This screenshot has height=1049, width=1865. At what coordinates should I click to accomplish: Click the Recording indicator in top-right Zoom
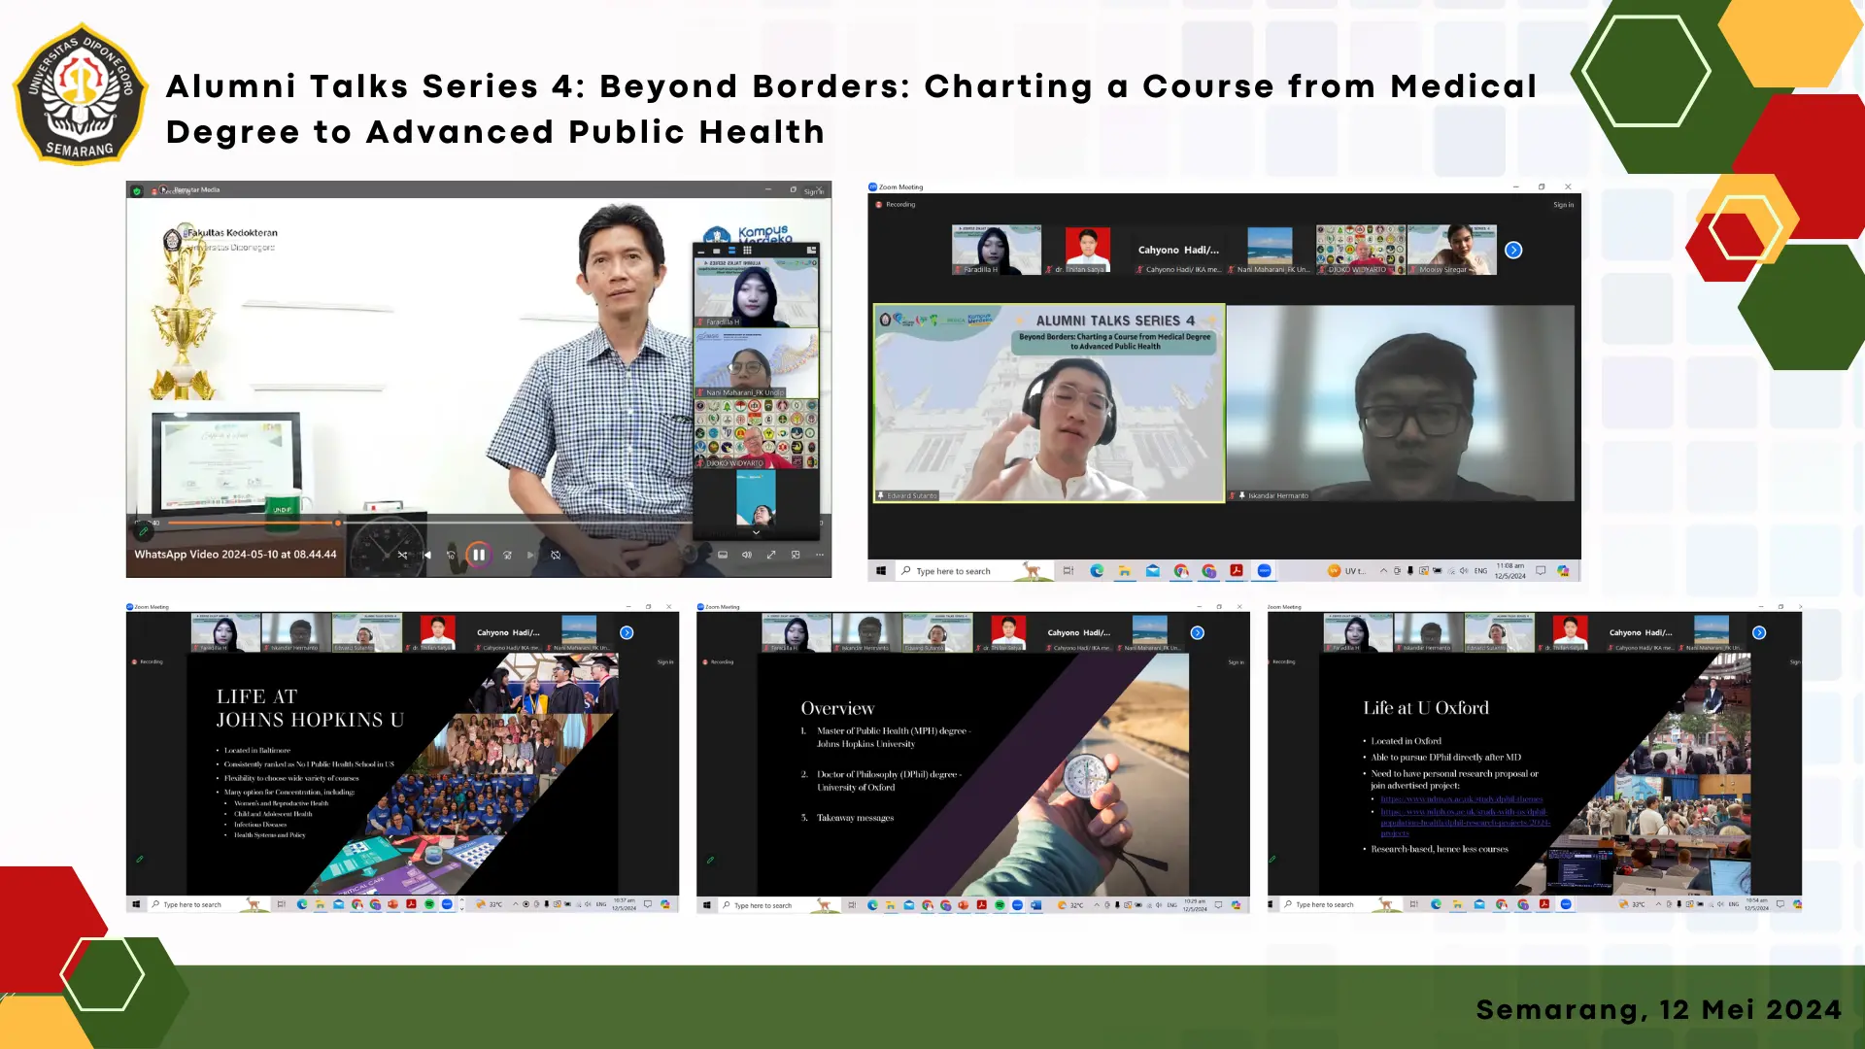coord(896,205)
